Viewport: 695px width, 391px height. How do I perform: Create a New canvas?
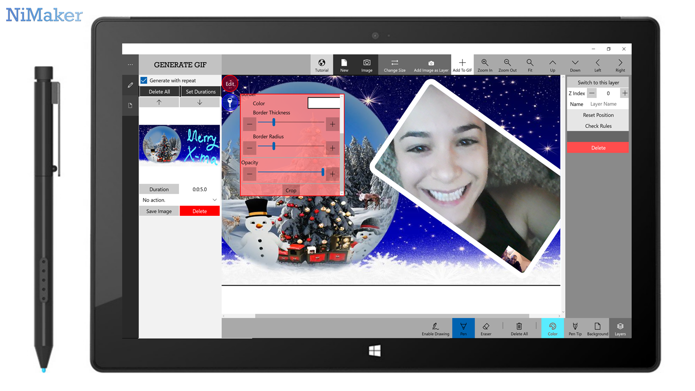pos(344,65)
